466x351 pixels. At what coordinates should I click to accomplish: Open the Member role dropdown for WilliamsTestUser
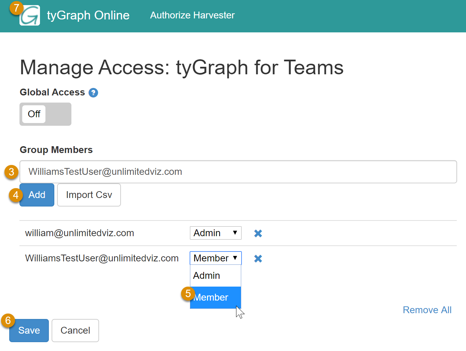(216, 258)
